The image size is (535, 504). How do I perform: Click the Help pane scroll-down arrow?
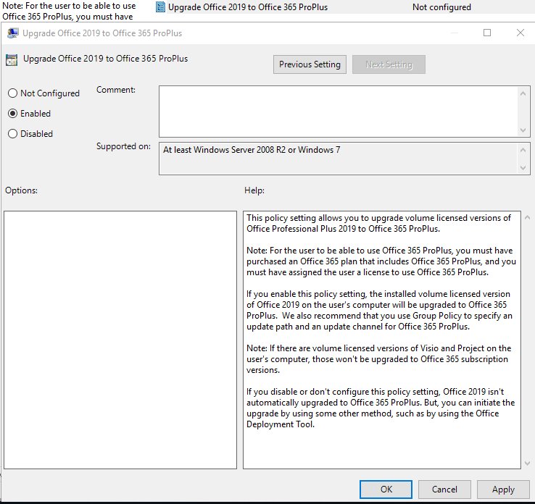(528, 463)
